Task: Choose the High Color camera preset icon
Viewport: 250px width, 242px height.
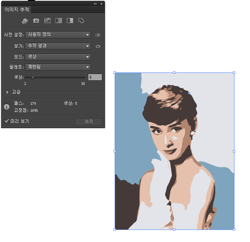Action: (x=36, y=21)
